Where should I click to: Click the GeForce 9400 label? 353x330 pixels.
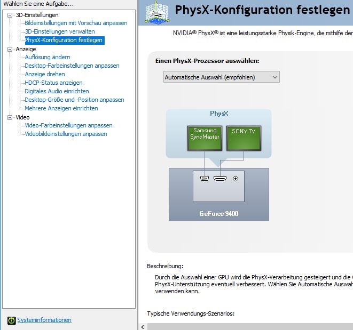click(219, 214)
